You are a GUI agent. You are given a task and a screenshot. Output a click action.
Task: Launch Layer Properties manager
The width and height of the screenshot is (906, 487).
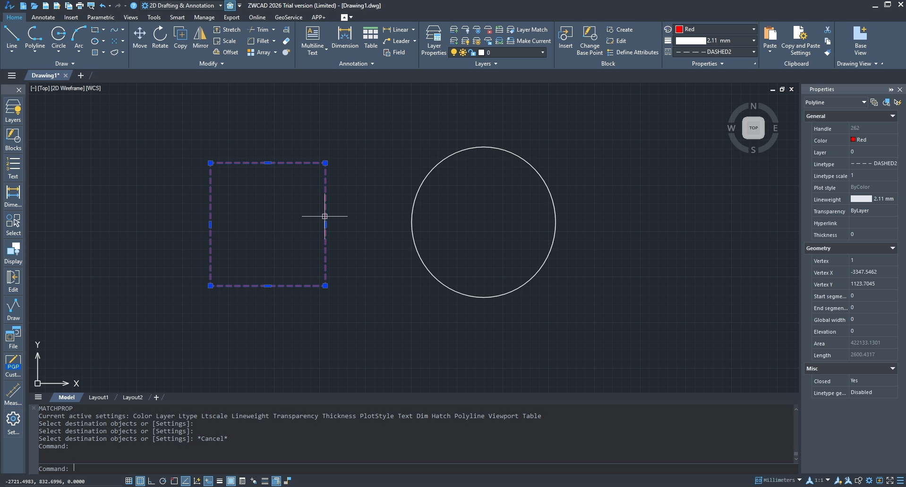[x=434, y=40]
